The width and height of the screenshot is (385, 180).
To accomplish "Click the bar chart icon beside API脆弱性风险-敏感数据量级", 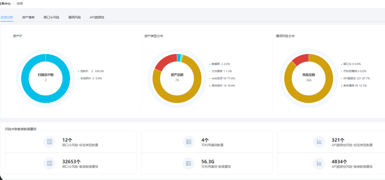I will pyautogui.click(x=319, y=164).
